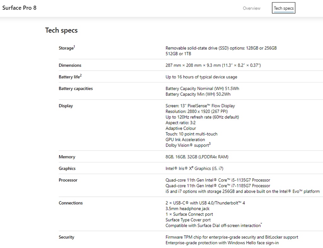
Task: Click the Dimensions row label
Action: pyautogui.click(x=70, y=65)
